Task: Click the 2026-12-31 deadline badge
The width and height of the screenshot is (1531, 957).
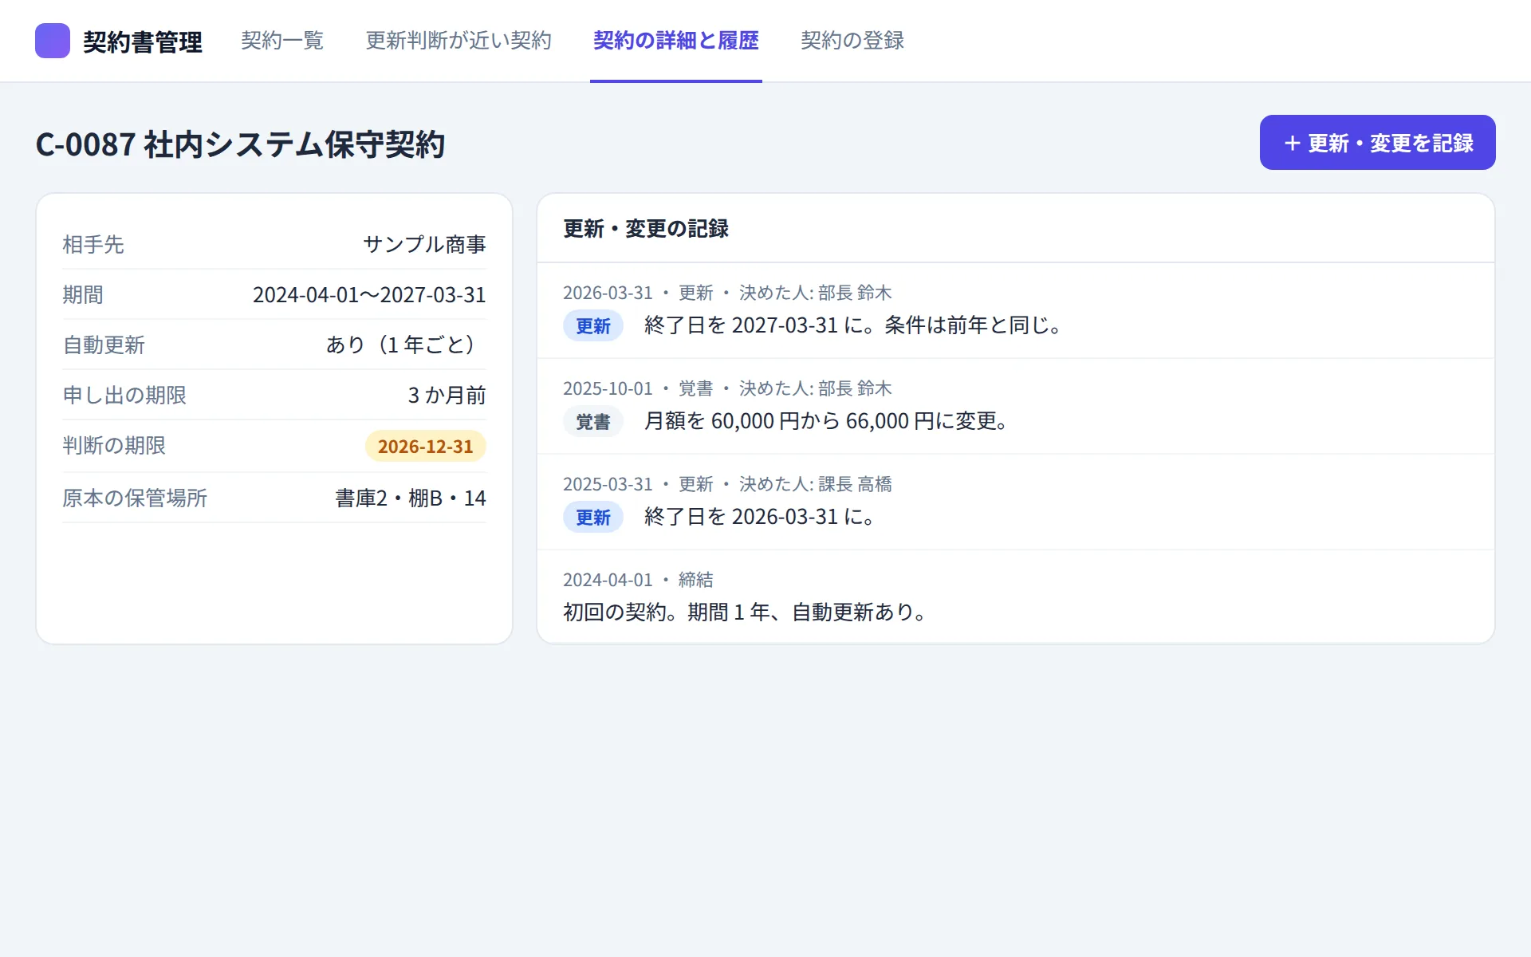Action: (x=426, y=447)
